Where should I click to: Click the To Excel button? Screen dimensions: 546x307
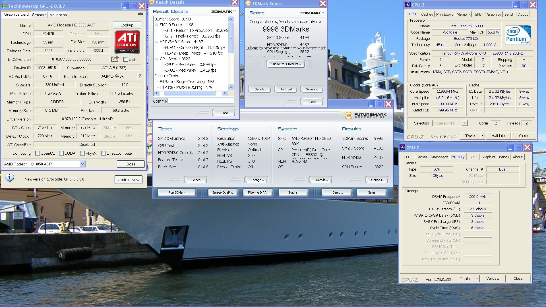coord(286,89)
